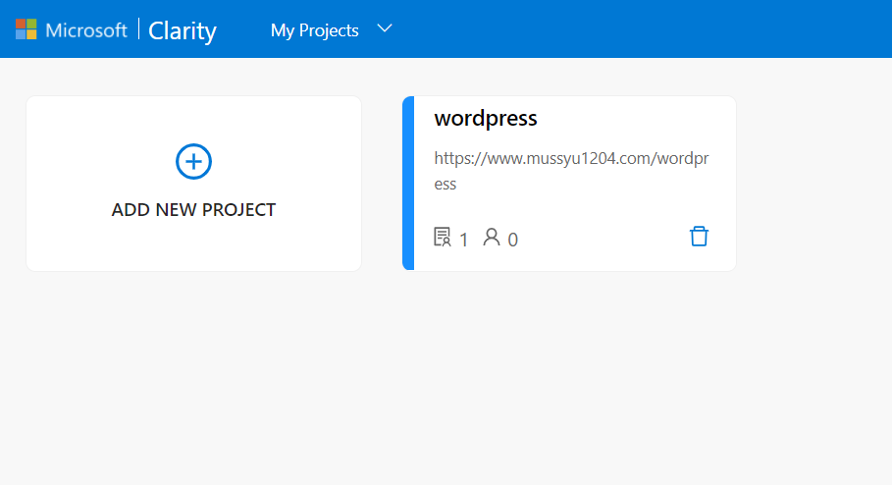Viewport: 892px width, 485px height.
Task: Click the recordings count 1
Action: tap(463, 241)
